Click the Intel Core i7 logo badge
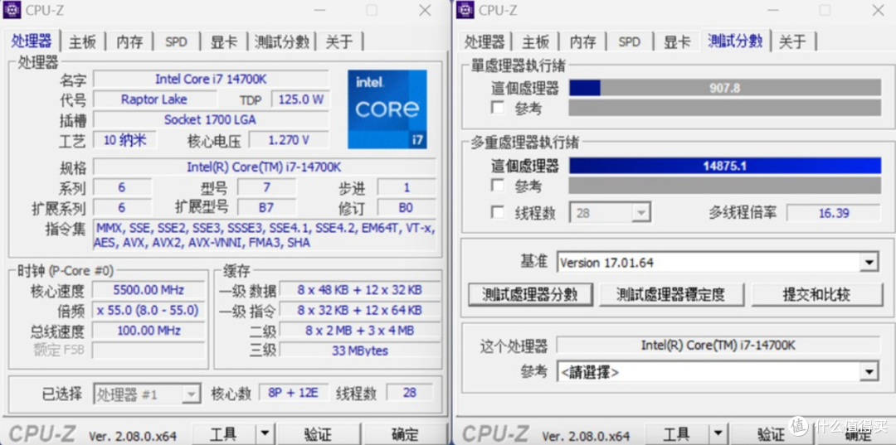896x445 pixels. coord(387,109)
